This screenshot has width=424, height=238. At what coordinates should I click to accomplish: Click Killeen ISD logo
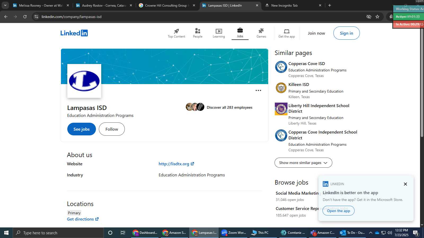(281, 88)
